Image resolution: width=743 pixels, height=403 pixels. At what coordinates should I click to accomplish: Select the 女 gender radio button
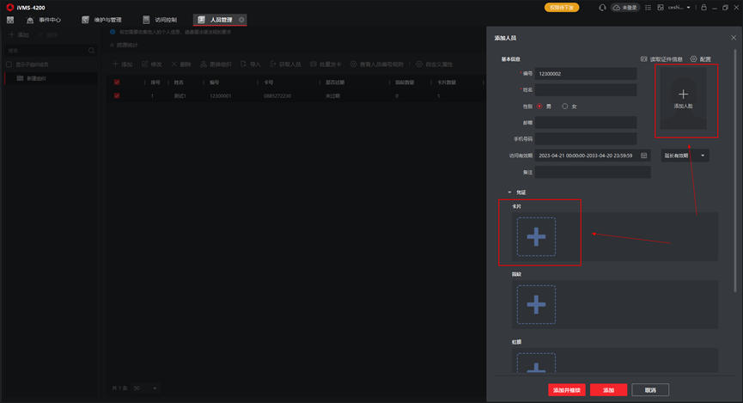[565, 107]
